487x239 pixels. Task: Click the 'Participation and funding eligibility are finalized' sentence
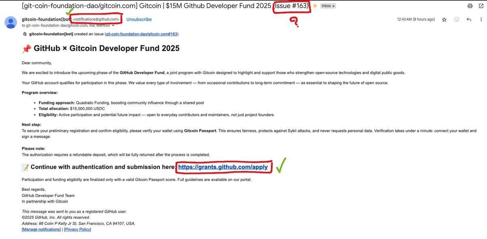(137, 180)
